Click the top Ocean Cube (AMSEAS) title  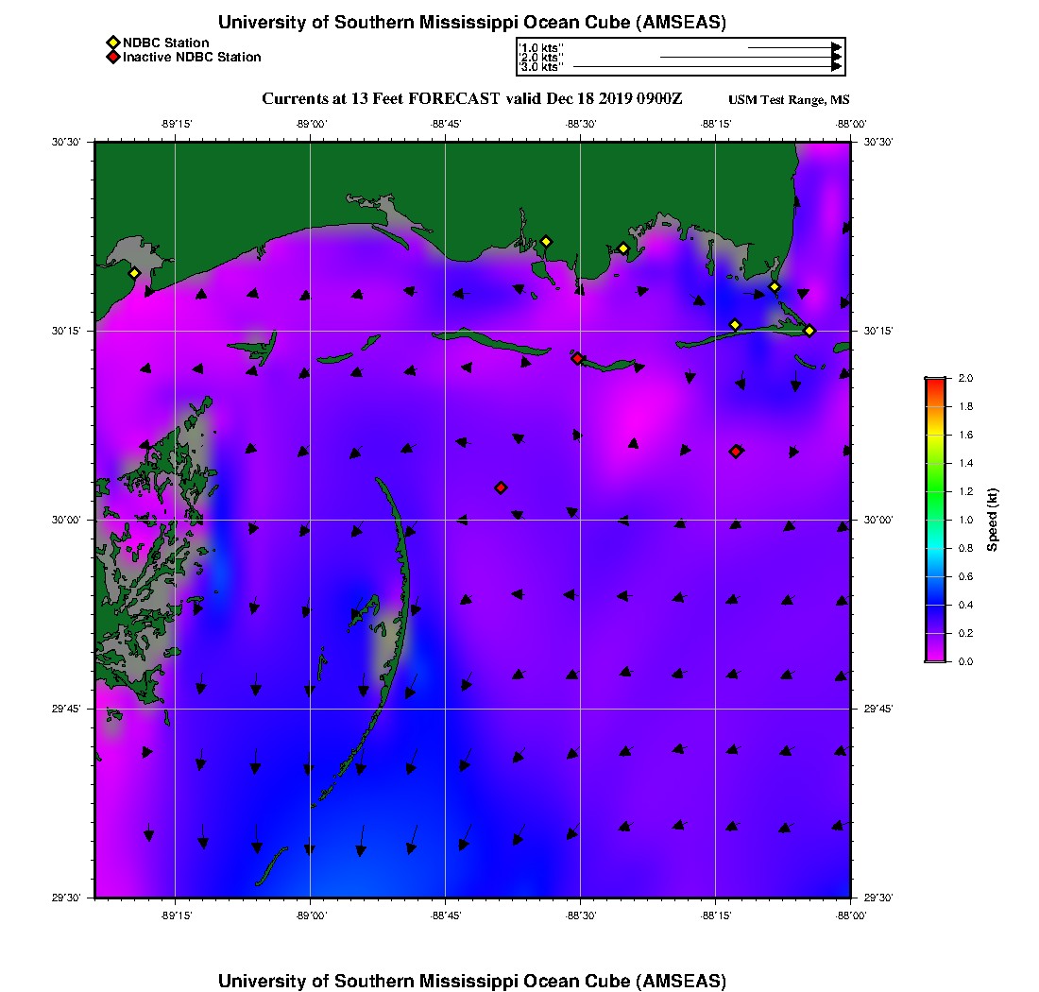[472, 22]
